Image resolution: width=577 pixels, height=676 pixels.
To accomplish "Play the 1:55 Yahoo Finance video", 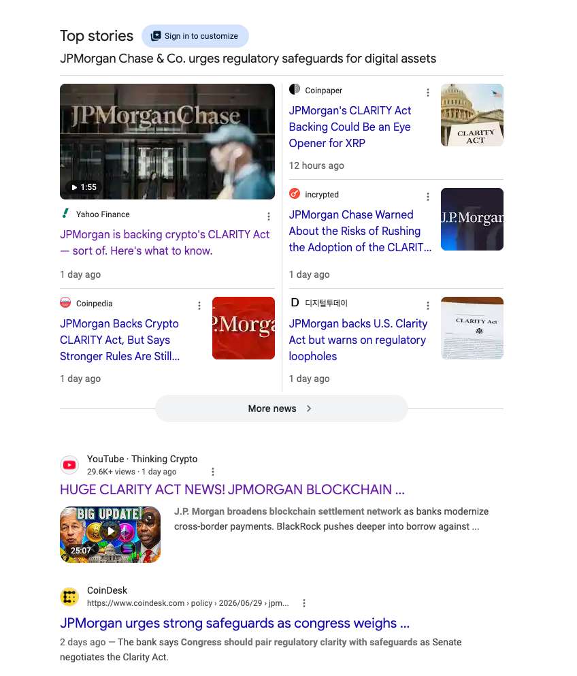I will tap(84, 187).
